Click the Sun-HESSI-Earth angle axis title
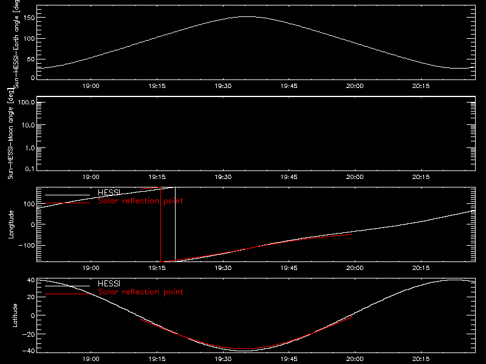 (16, 44)
